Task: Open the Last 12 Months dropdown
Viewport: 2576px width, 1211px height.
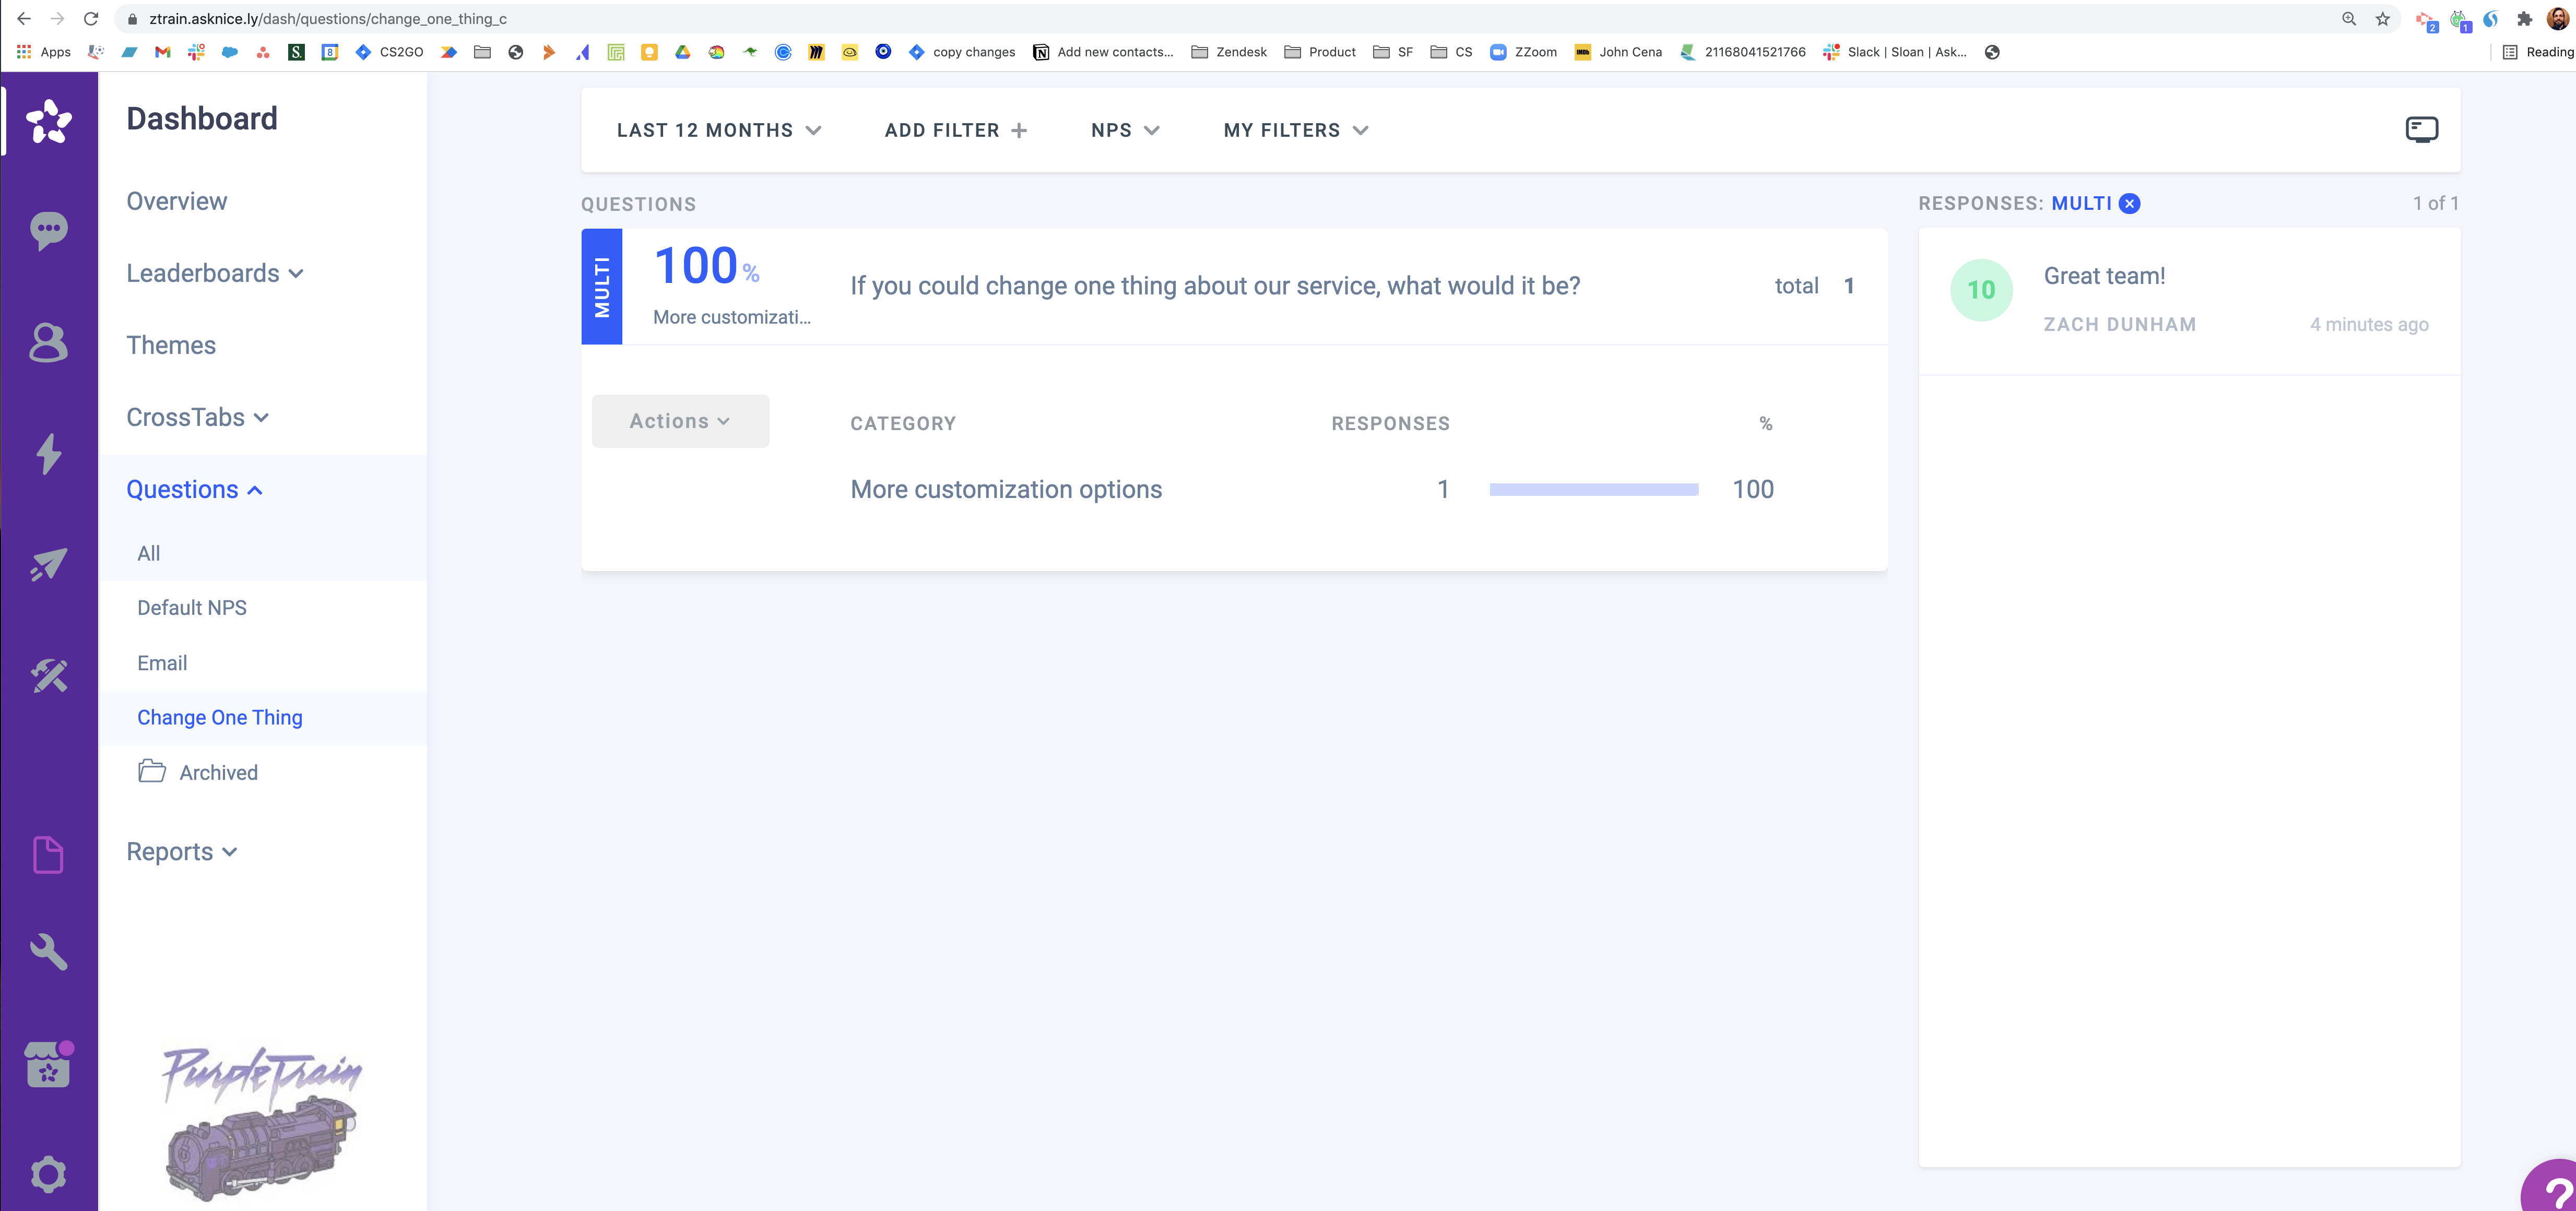Action: pos(718,130)
